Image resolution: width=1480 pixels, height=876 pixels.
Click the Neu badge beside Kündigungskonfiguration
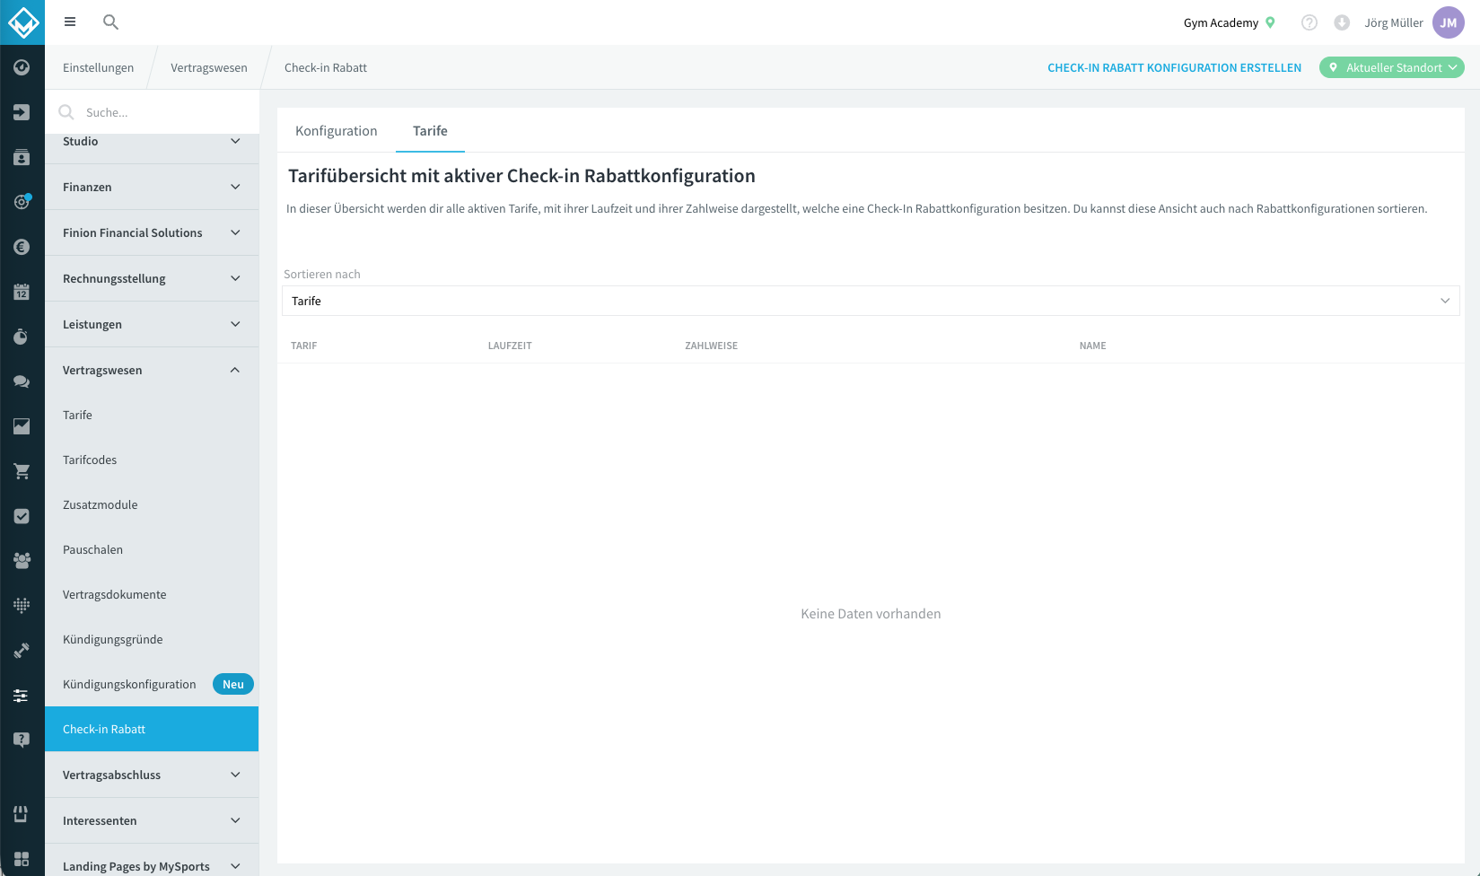tap(233, 684)
